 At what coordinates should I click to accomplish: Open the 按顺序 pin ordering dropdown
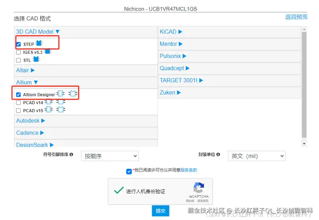pyautogui.click(x=110, y=156)
